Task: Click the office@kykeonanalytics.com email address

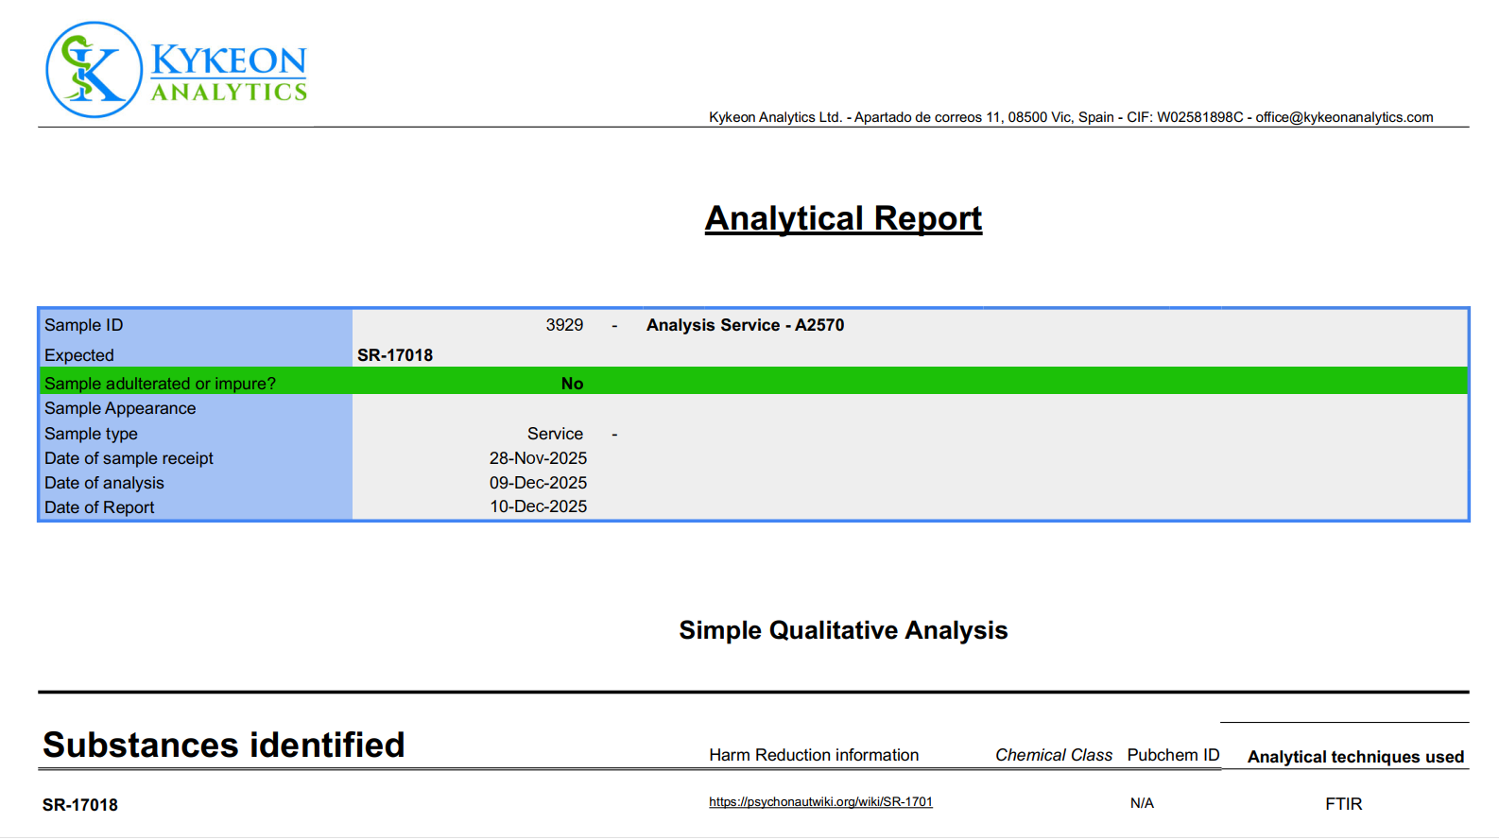Action: 1343,117
